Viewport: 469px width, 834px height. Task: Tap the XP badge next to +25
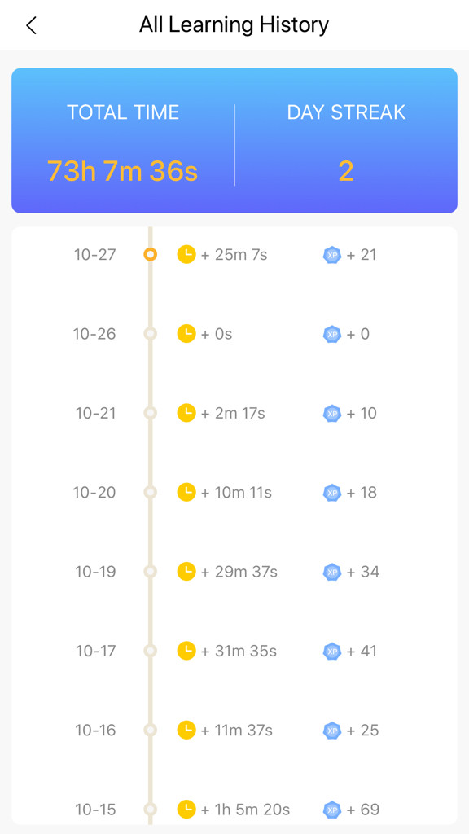pos(332,731)
